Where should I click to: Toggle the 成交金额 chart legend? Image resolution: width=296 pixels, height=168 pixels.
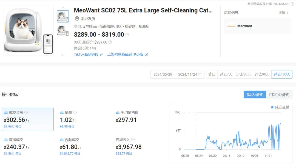pyautogui.click(x=280, y=107)
